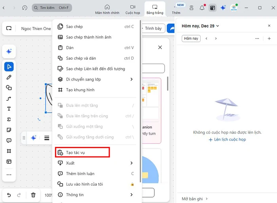Switch to Màn hình chính tab

point(107,9)
